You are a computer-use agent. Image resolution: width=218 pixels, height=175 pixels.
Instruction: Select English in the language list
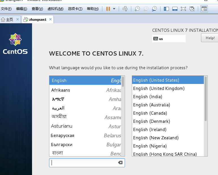85,80
